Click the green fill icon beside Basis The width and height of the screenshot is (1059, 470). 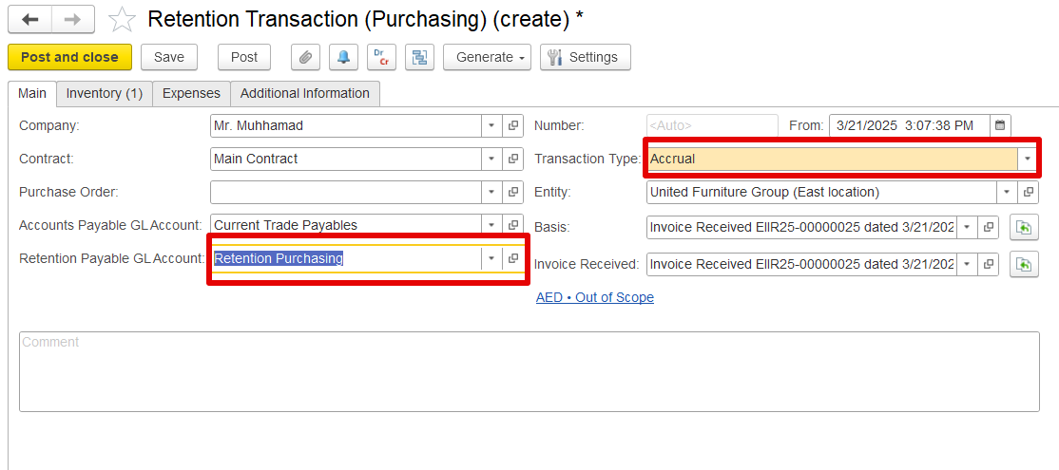(x=1024, y=228)
